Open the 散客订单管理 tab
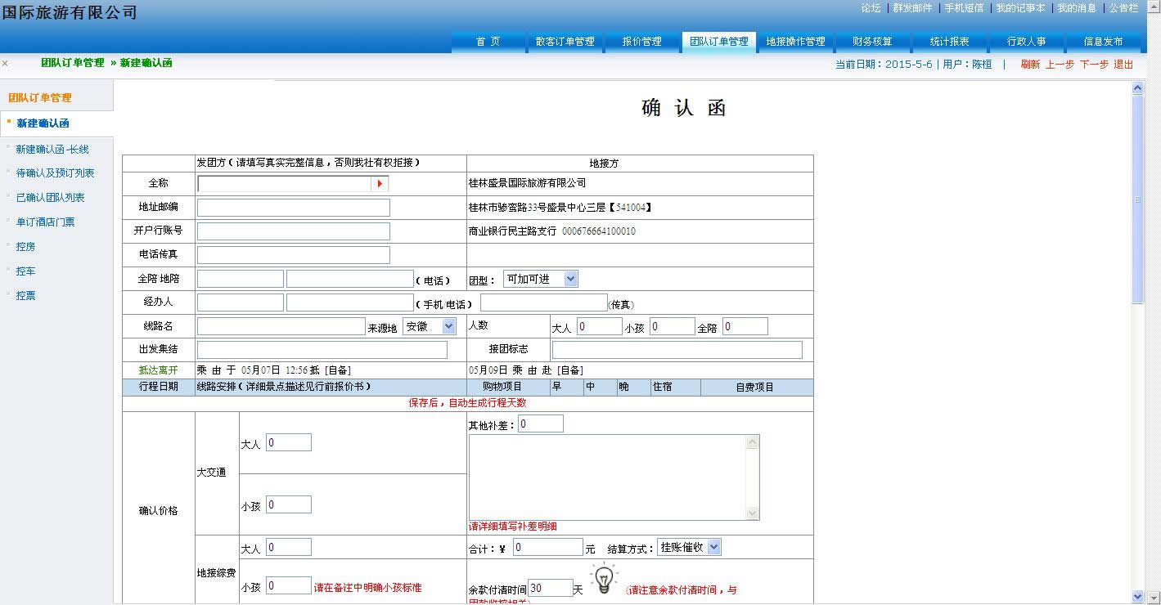Screen dimensions: 1161x605 pyautogui.click(x=565, y=42)
